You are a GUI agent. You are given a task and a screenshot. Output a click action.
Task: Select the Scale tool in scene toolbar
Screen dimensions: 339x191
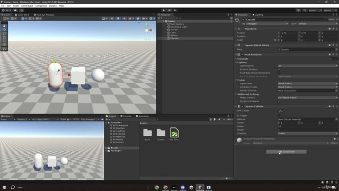[4, 37]
